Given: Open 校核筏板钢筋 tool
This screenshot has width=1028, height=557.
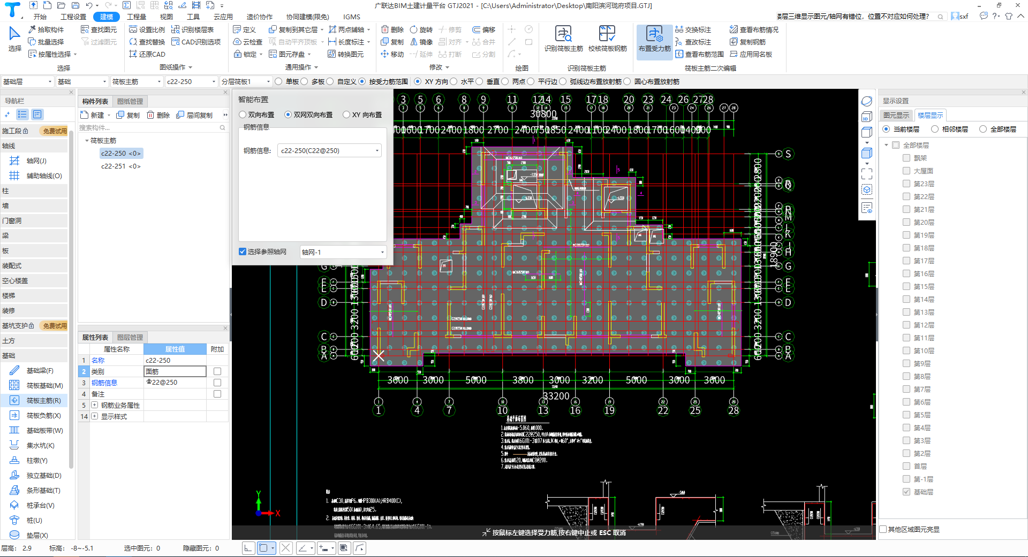Looking at the screenshot, I should coord(607,39).
